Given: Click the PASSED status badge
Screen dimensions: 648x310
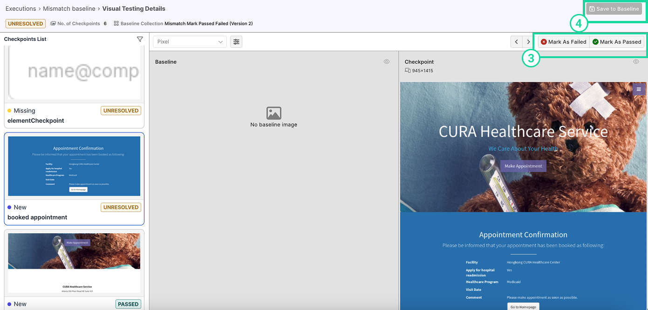Looking at the screenshot, I should 128,304.
